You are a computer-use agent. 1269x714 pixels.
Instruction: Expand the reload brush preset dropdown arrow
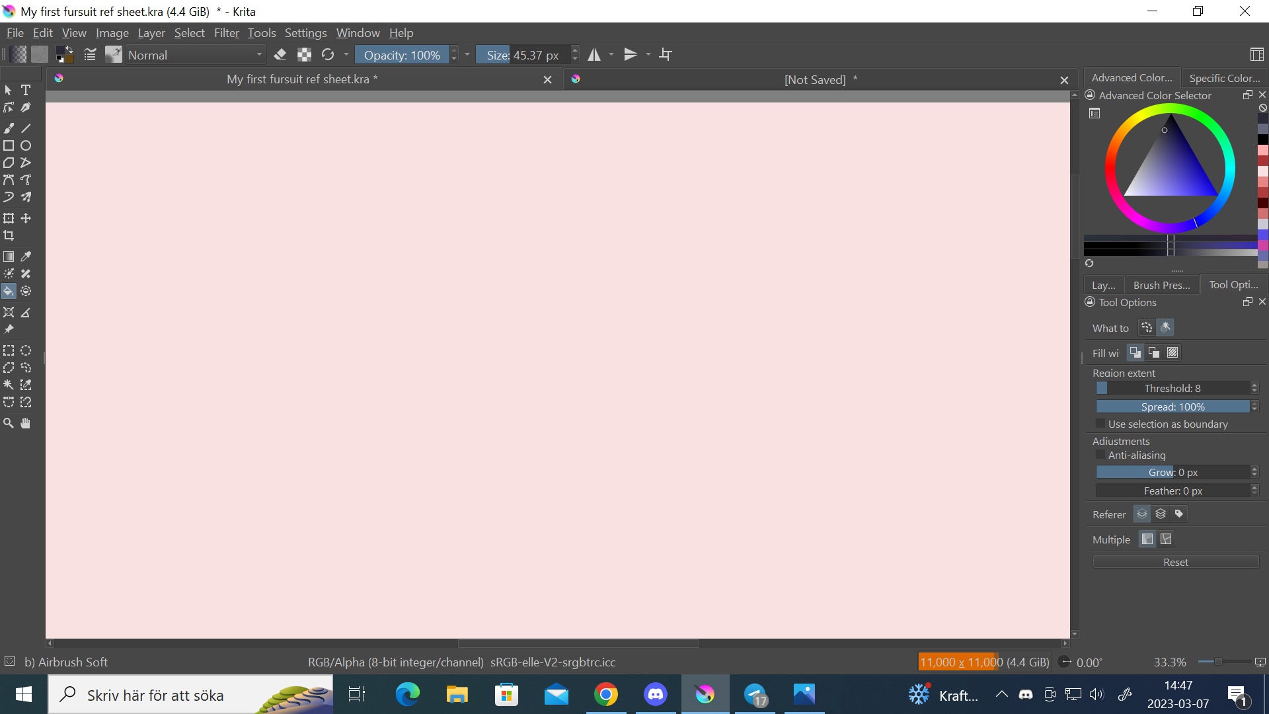[346, 55]
